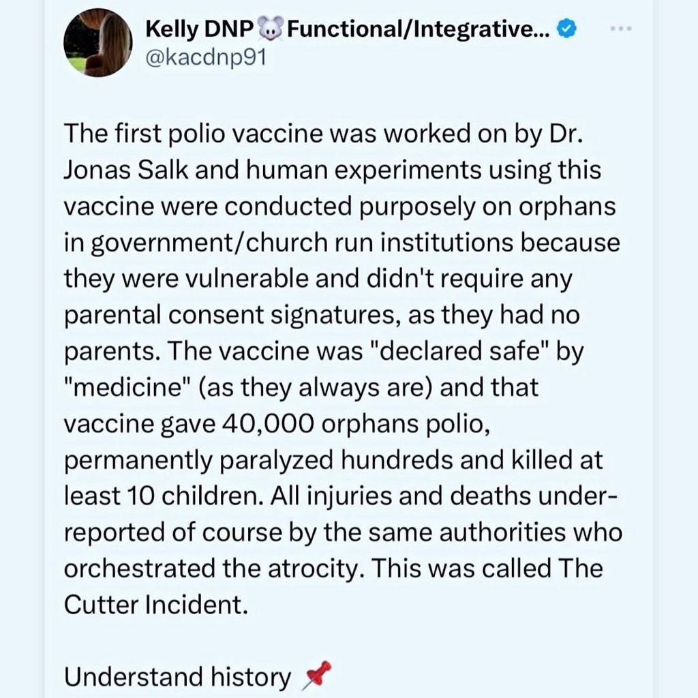Click the mouse emoji in display name
The width and height of the screenshot is (698, 698).
pos(270,29)
